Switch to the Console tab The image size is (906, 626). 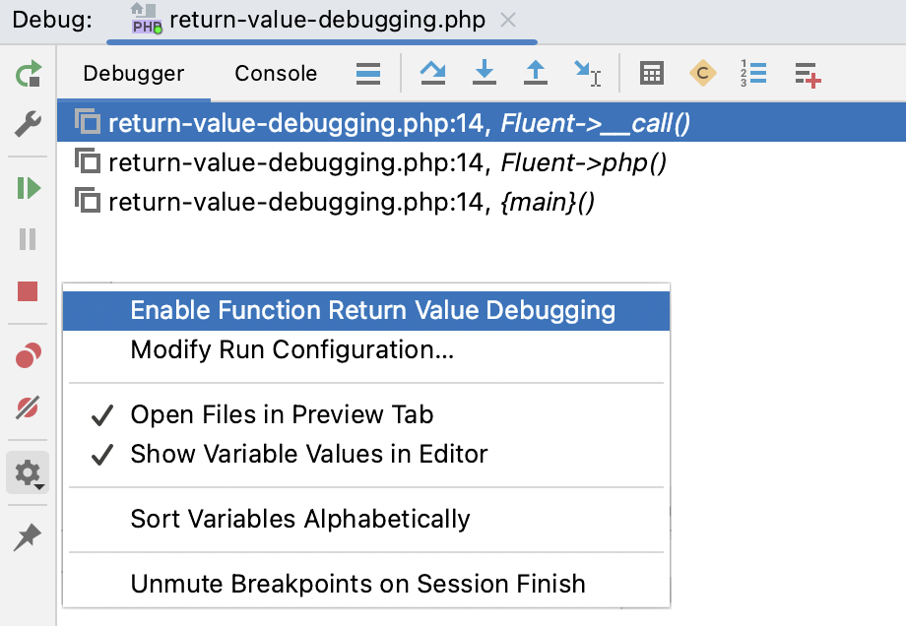tap(275, 73)
